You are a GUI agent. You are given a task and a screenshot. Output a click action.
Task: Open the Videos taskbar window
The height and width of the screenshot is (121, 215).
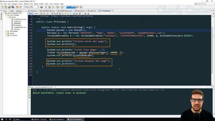(x=21, y=119)
